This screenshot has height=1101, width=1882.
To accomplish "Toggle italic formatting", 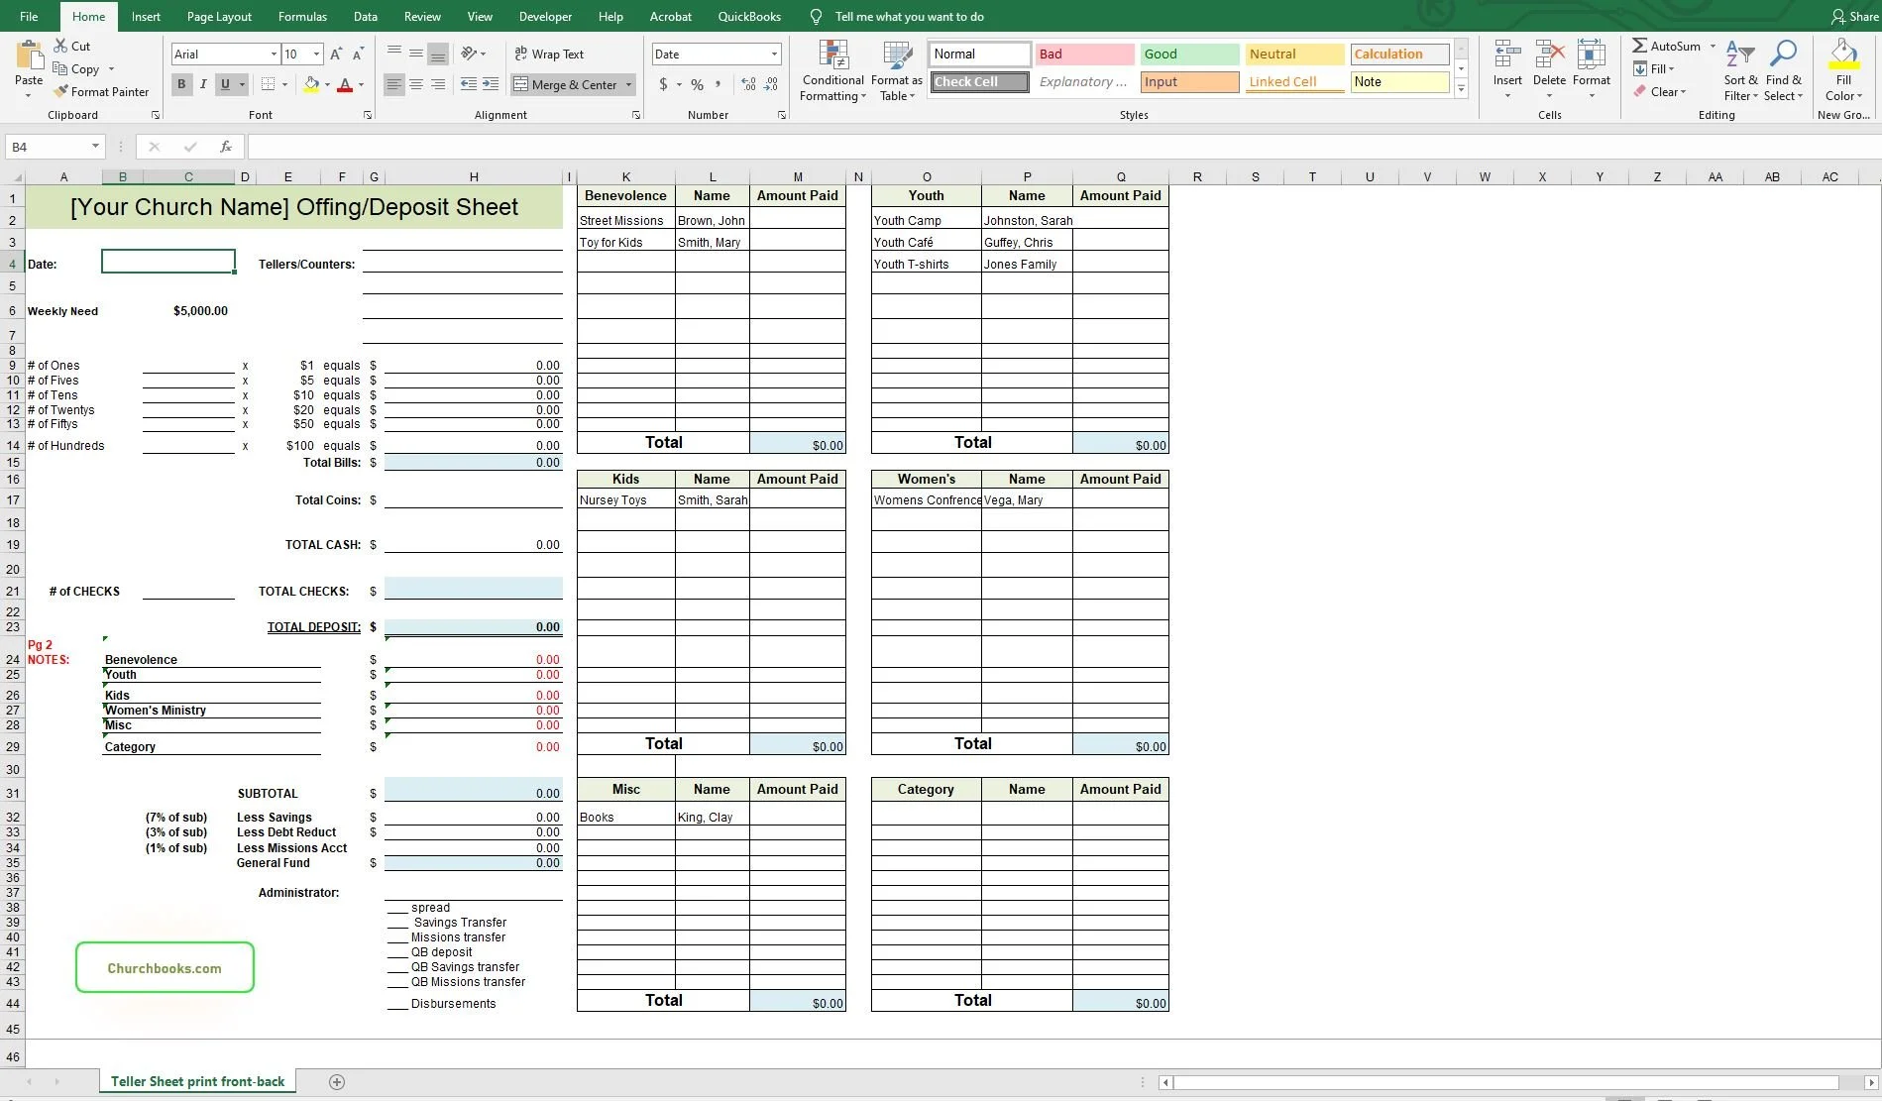I will pyautogui.click(x=203, y=84).
